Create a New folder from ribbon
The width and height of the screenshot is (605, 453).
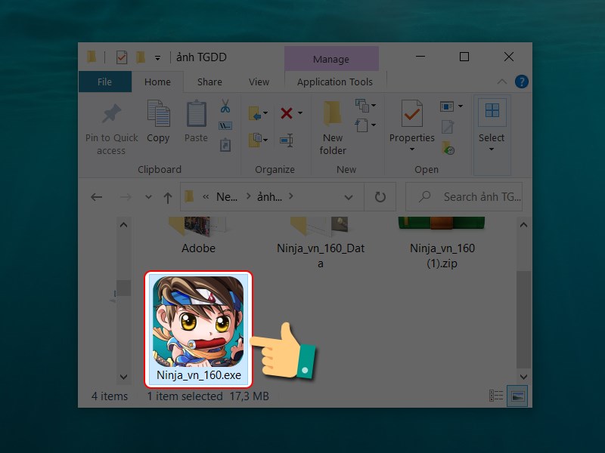(333, 127)
